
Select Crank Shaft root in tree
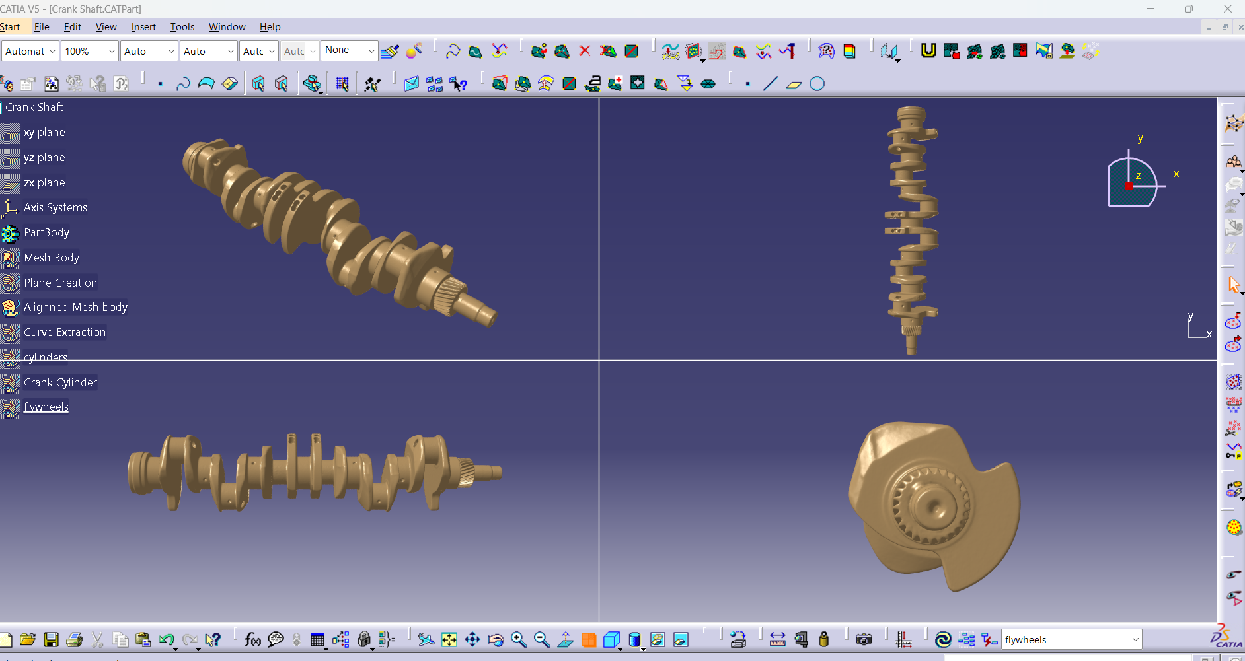pyautogui.click(x=34, y=107)
